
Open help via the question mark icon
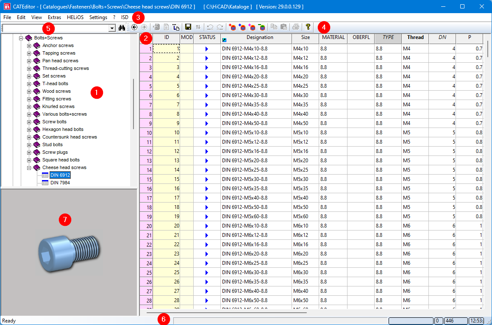click(308, 27)
